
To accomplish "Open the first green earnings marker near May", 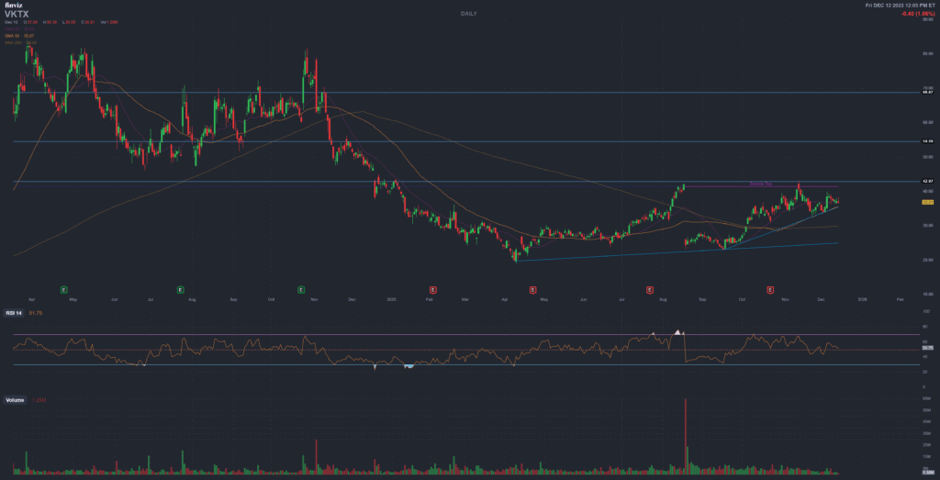I will [64, 288].
